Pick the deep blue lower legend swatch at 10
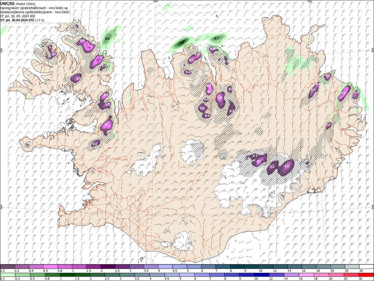This screenshot has height=281, width=374. [x=262, y=275]
